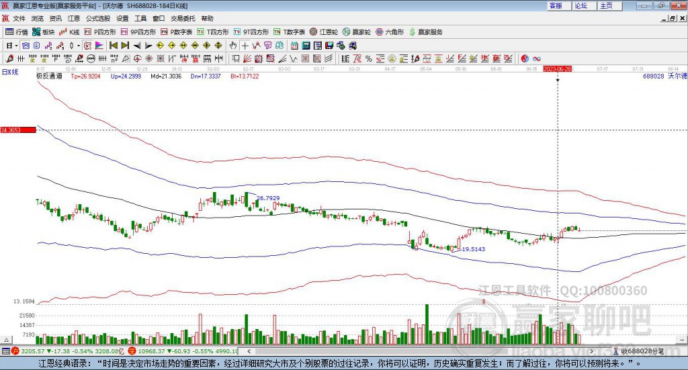
Task: Click the 沪 Shanghai index status icon
Action: (15, 351)
